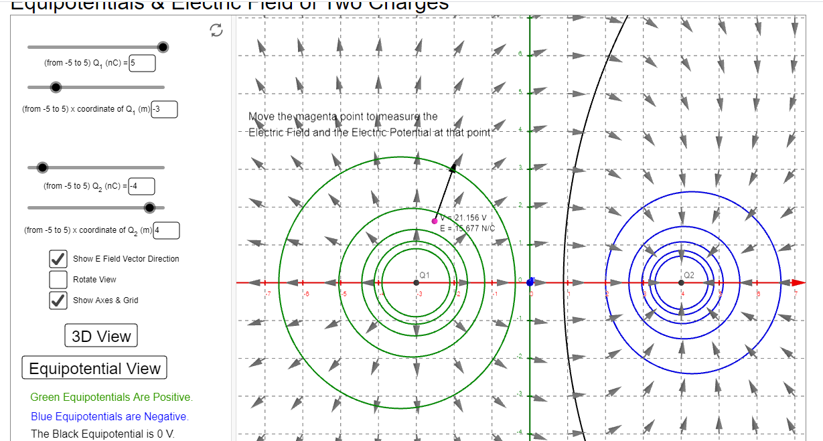Click the Q1 charge slider handle
This screenshot has width=823, height=441.
tap(161, 47)
